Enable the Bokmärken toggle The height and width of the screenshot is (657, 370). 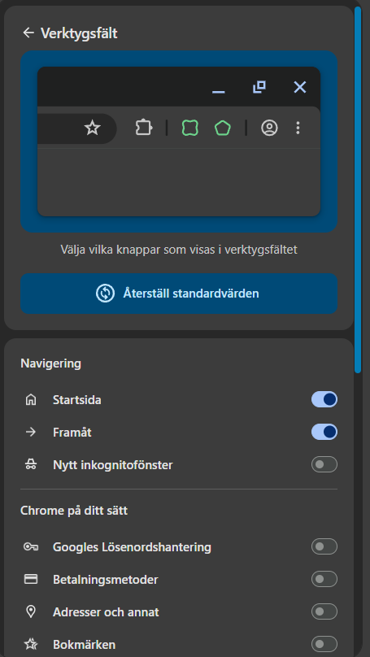324,644
